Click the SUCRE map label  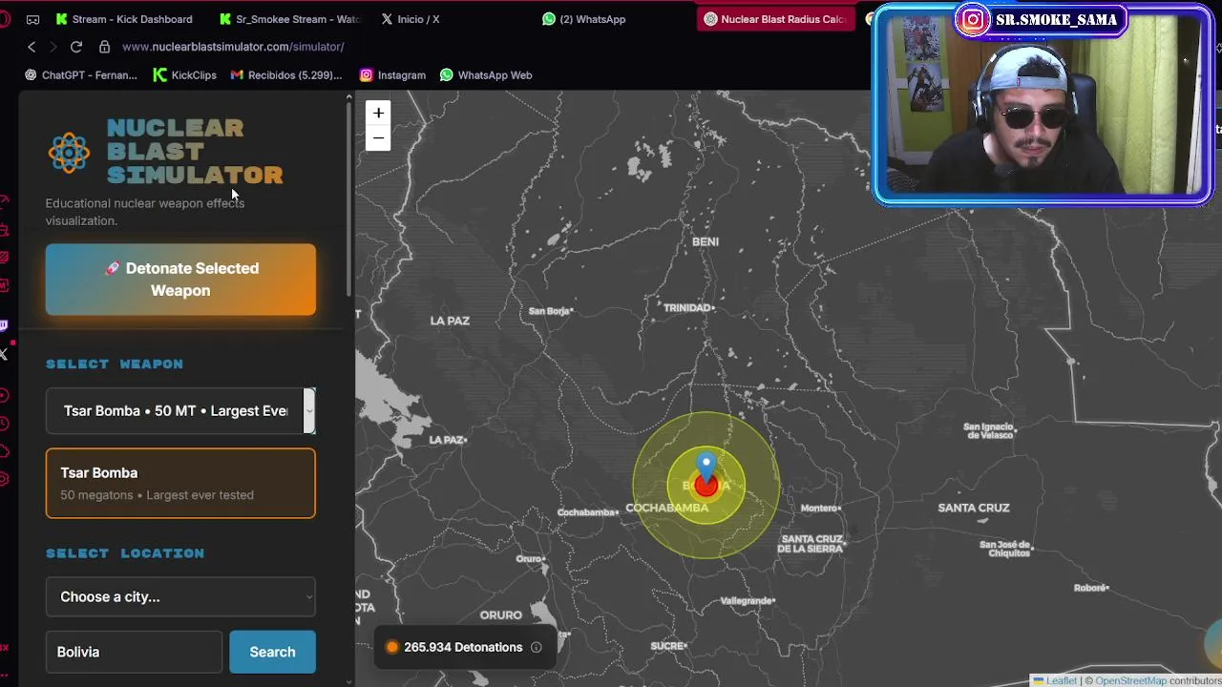point(668,646)
